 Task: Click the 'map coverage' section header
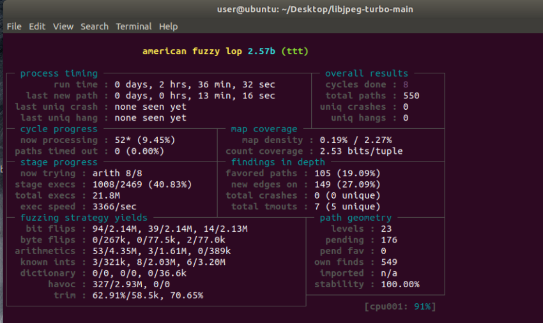264,129
